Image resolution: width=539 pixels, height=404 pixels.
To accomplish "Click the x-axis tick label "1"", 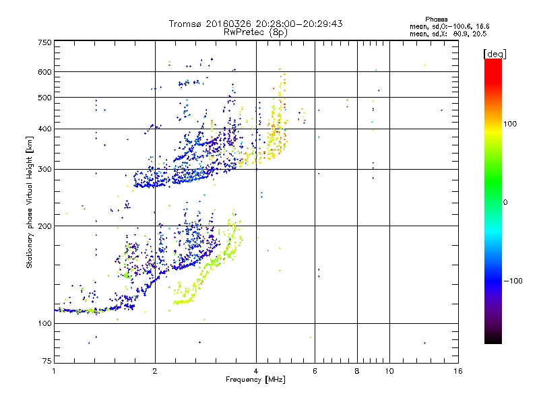I will (x=54, y=371).
